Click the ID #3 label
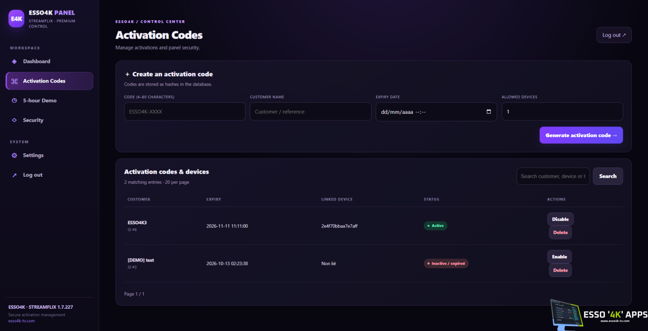This screenshot has height=331, width=648. click(x=132, y=267)
